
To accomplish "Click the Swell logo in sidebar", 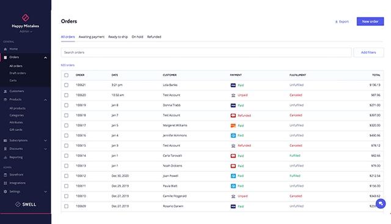I will [x=26, y=204].
